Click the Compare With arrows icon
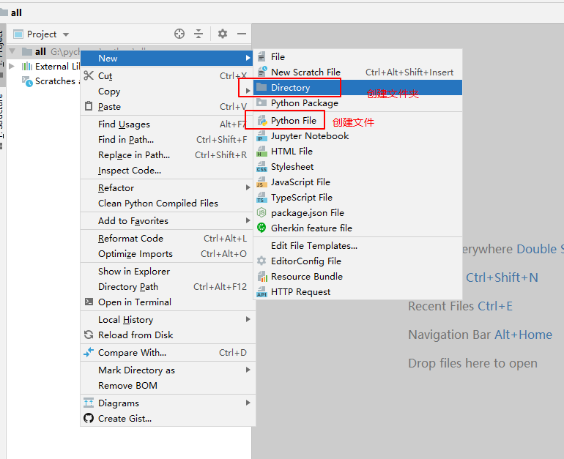 [x=89, y=352]
